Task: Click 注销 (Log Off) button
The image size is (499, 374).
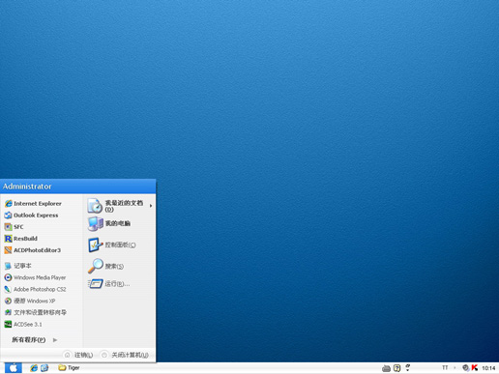Action: pos(79,355)
